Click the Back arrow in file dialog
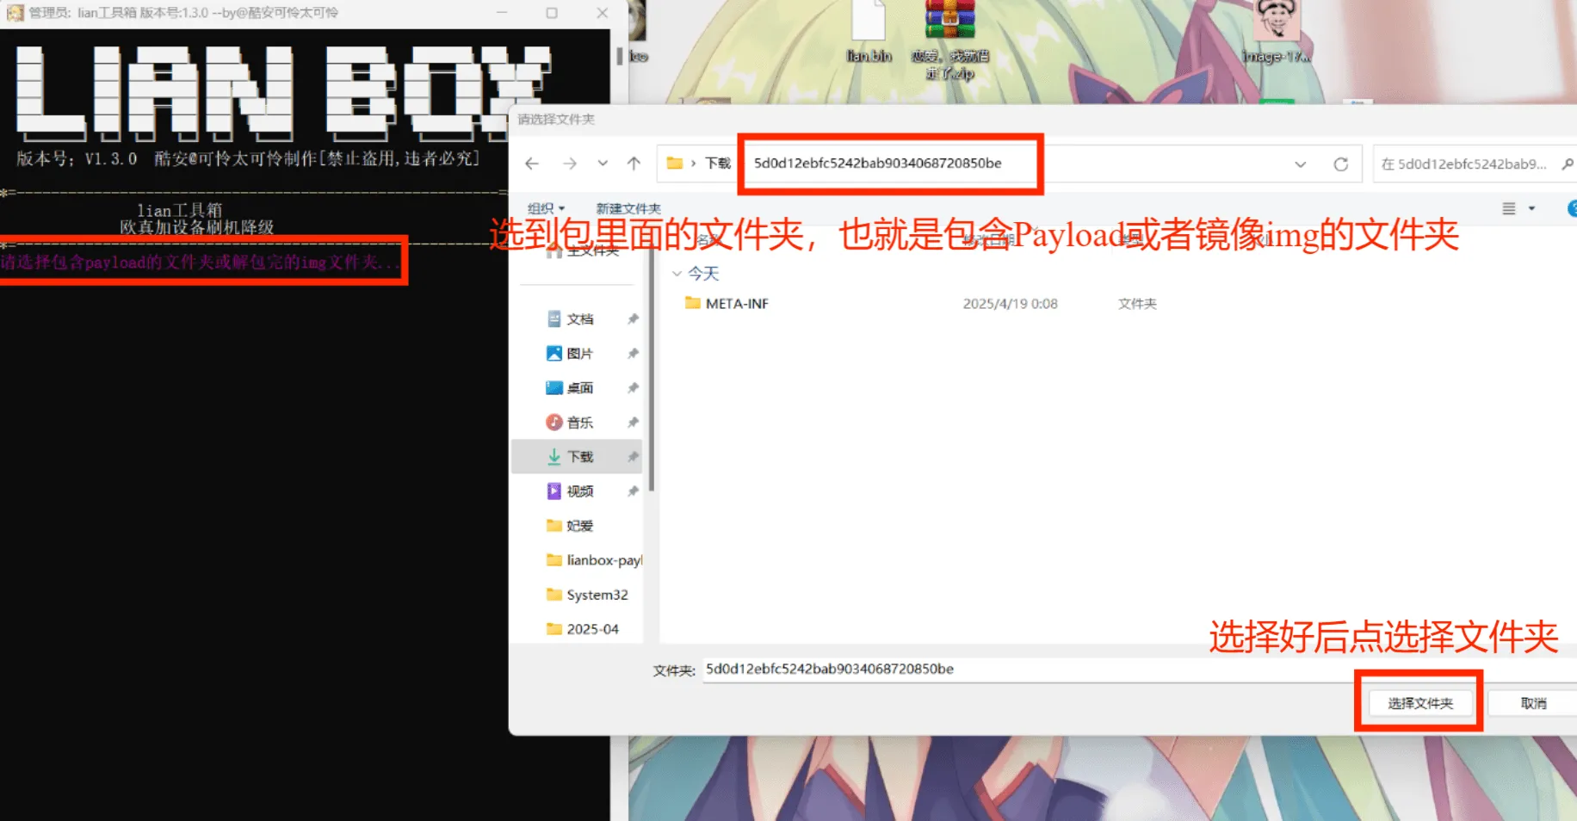The height and width of the screenshot is (821, 1577). pos(532,164)
